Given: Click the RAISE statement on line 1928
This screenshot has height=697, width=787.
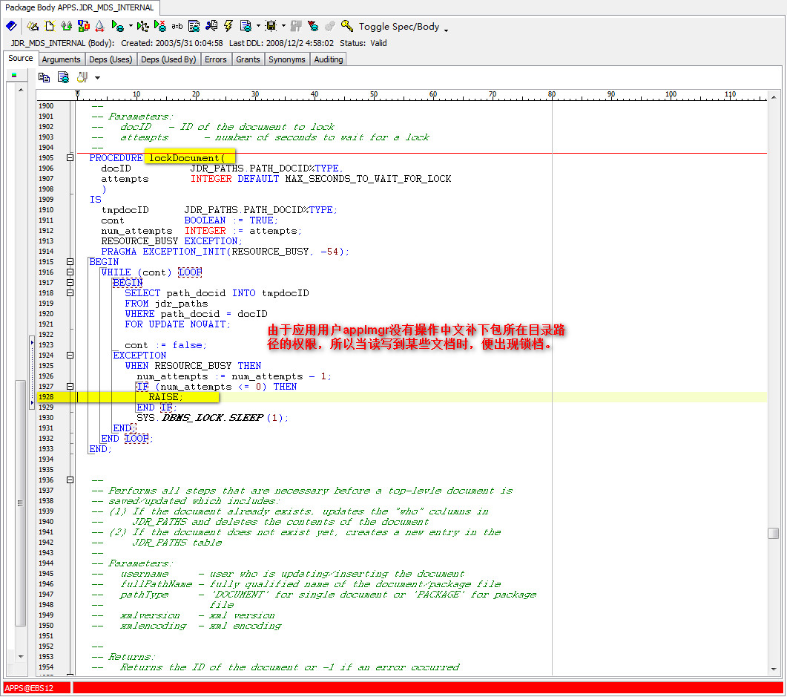Looking at the screenshot, I should point(165,396).
